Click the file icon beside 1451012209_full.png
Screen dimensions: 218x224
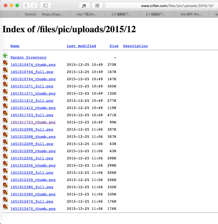click(x=5, y=142)
